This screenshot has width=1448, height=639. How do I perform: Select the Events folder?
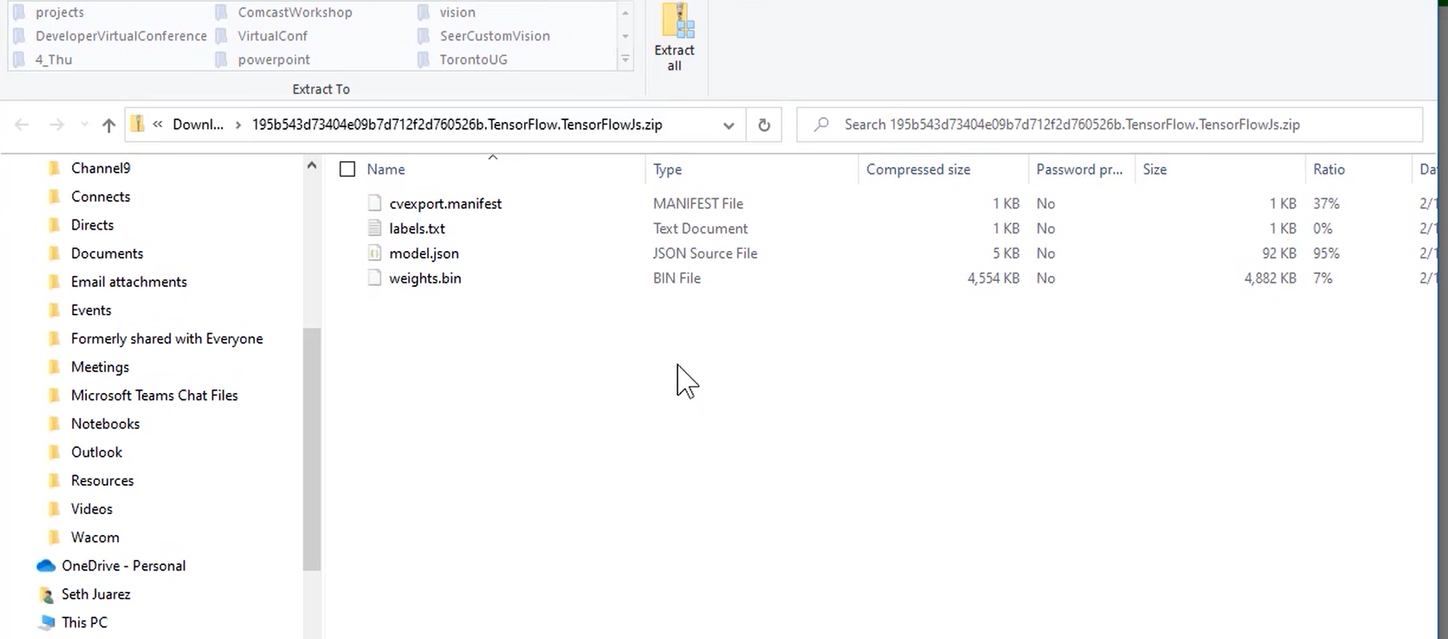click(x=91, y=310)
